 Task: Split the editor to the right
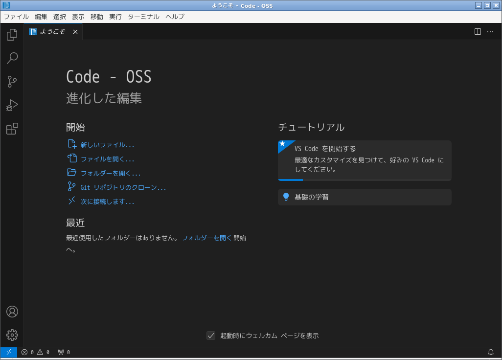478,32
